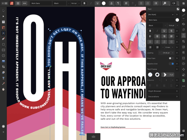This screenshot has height=140, width=187.
Task: Choose the Hand pan tool
Action: 4,89
